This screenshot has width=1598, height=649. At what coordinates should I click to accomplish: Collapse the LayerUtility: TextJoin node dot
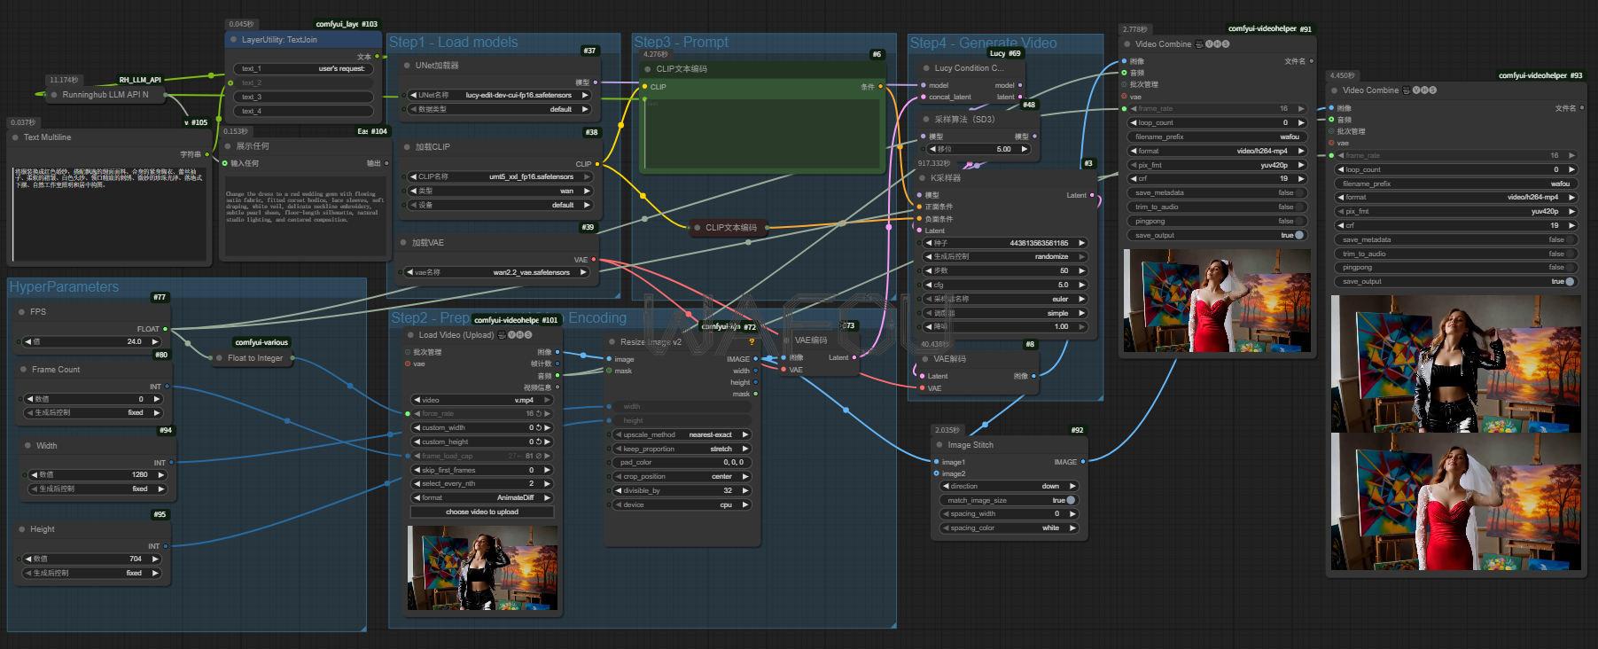pos(233,40)
